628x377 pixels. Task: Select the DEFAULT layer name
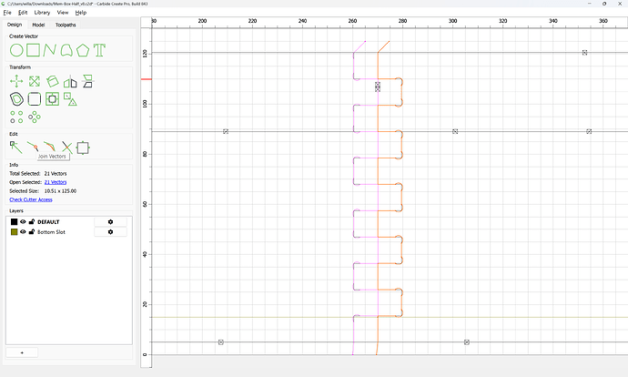pos(48,221)
